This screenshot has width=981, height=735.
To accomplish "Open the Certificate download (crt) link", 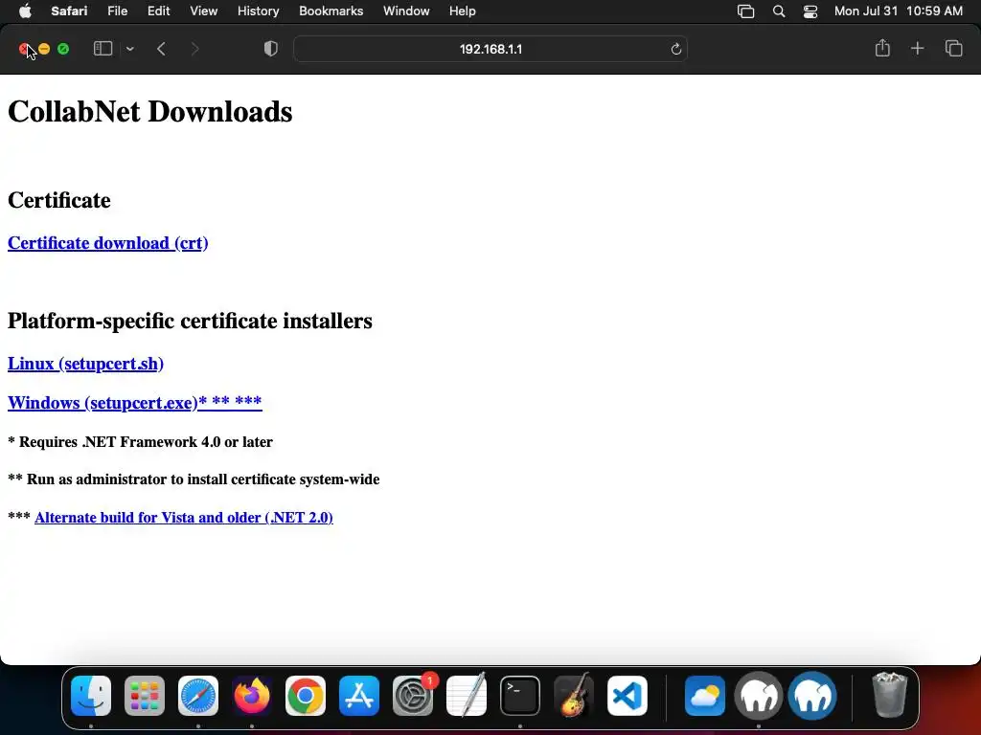I will point(107,242).
